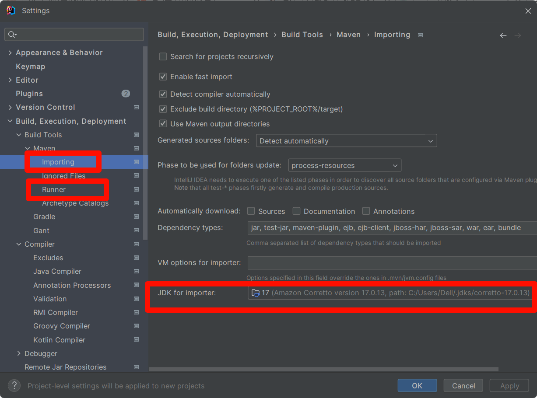This screenshot has width=537, height=398.
Task: Open the Plugins settings page
Action: 29,94
